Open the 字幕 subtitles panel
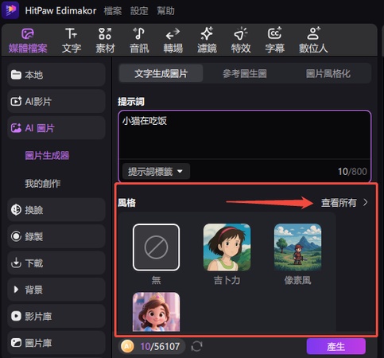This screenshot has width=384, height=358. (275, 41)
